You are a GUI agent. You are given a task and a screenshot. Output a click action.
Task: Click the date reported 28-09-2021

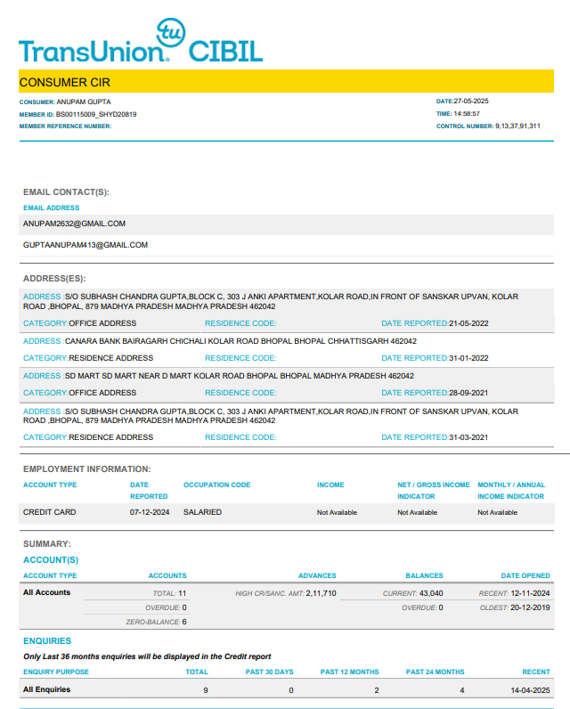pos(481,393)
